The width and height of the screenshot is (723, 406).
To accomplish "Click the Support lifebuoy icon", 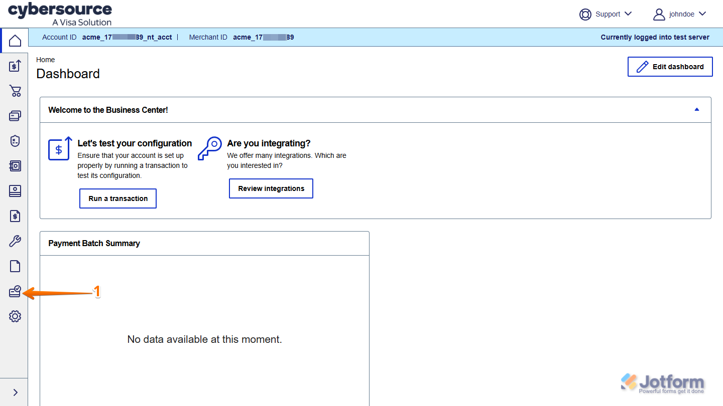I will coord(585,14).
